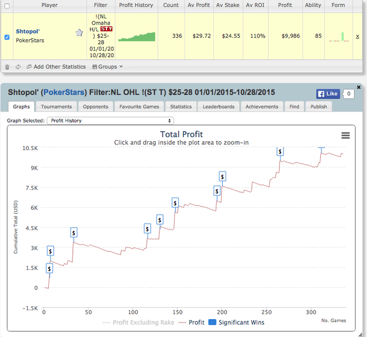Sort by the Av Profit column header

[199, 5]
